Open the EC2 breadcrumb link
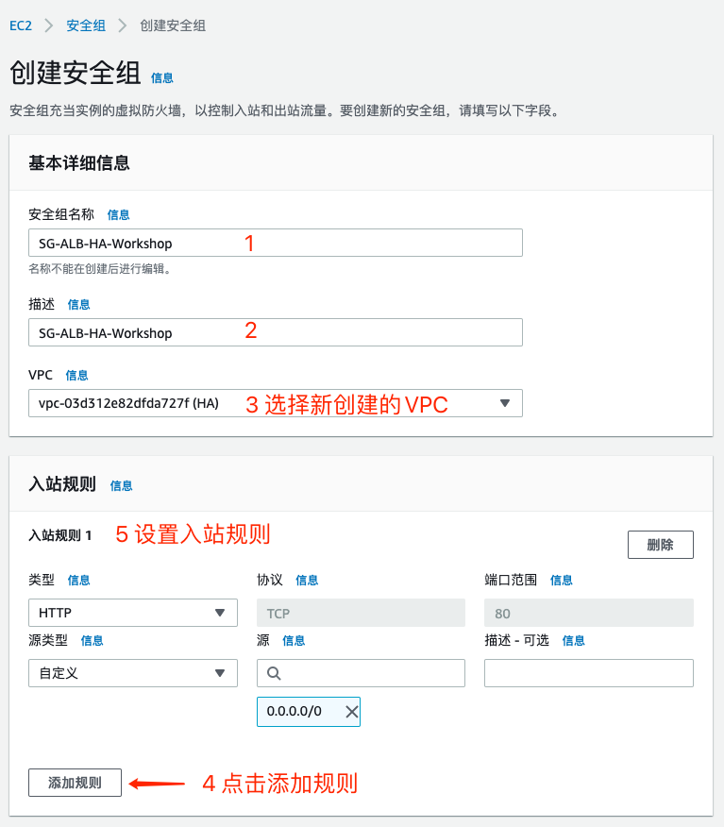Viewport: 724px width, 827px height. point(20,25)
